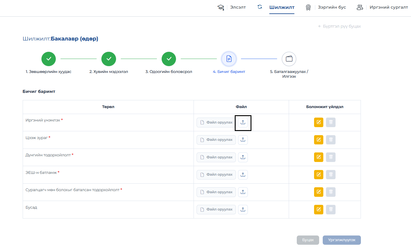The image size is (411, 248).
Task: Edit the Дүнгийн тодорхойлолт entry
Action: [319, 157]
